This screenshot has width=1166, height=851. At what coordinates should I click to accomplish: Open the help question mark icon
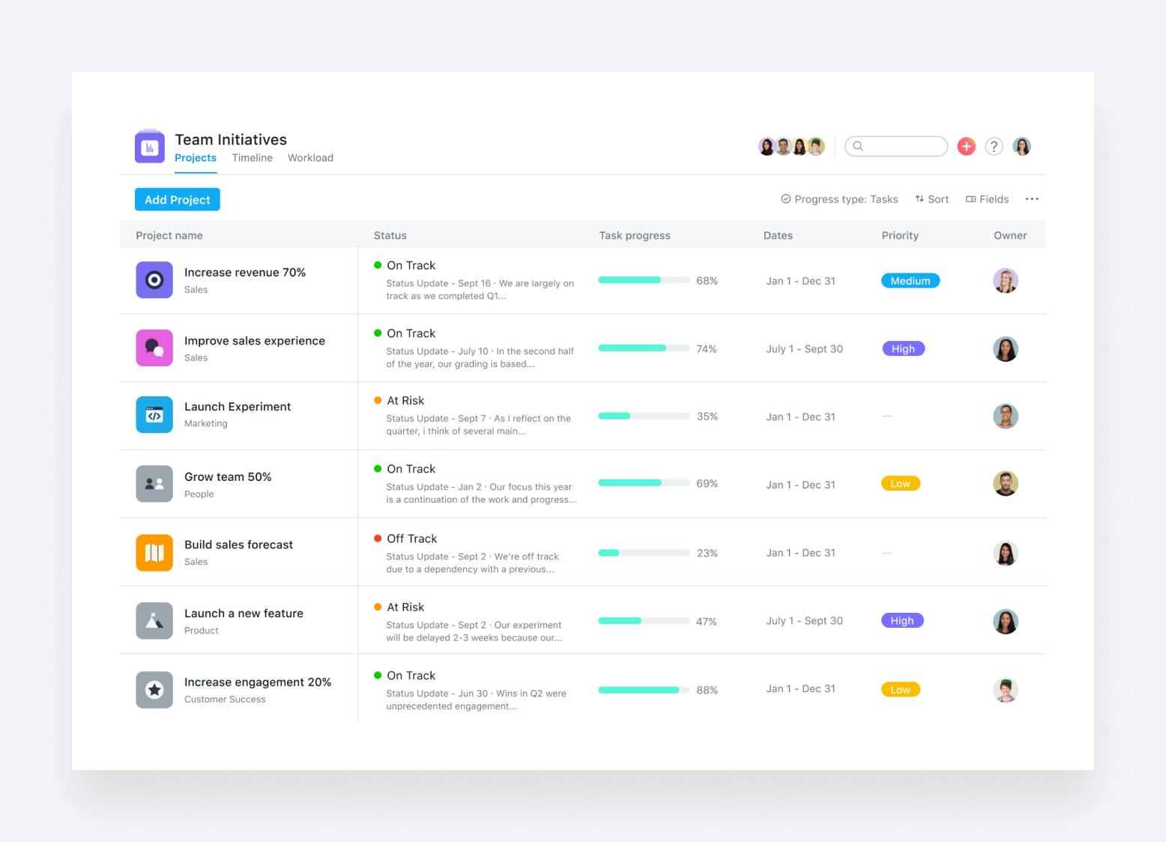(994, 147)
